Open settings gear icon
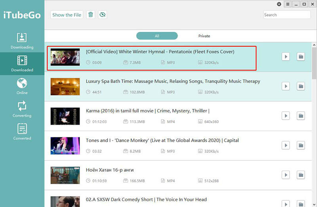Image resolution: width=317 pixels, height=207 pixels. point(279,4)
